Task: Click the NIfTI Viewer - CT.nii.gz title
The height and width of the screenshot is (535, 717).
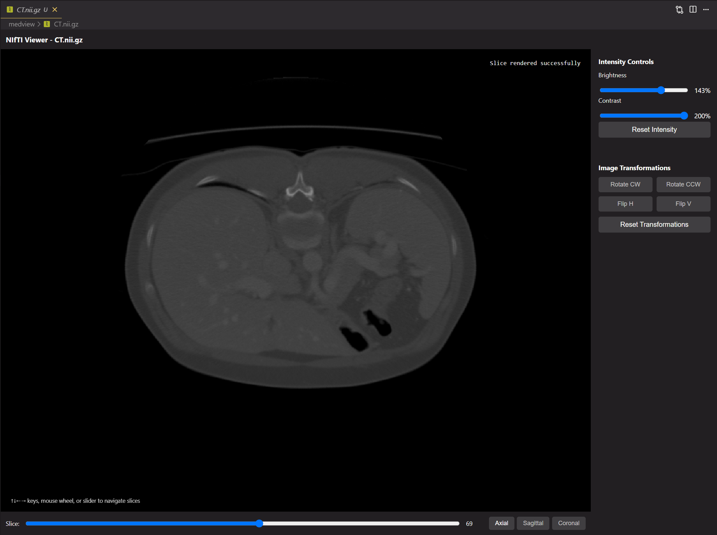Action: 44,40
